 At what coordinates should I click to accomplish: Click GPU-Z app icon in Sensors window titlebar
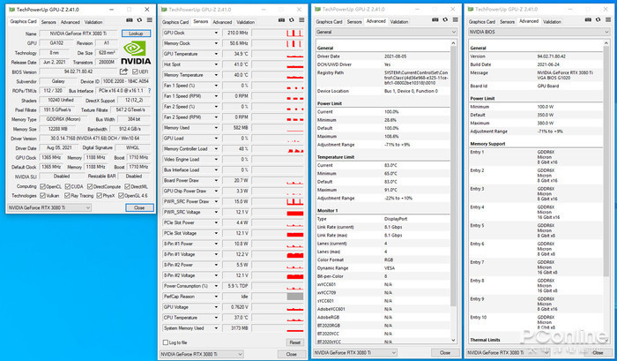[x=164, y=9]
